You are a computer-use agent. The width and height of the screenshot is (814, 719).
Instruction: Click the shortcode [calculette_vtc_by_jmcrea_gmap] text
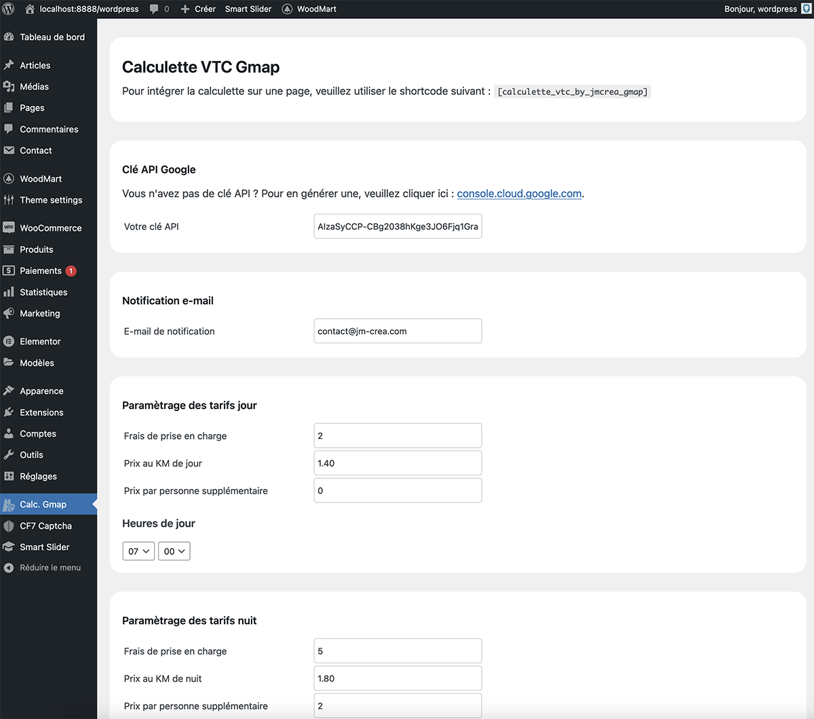tap(573, 92)
